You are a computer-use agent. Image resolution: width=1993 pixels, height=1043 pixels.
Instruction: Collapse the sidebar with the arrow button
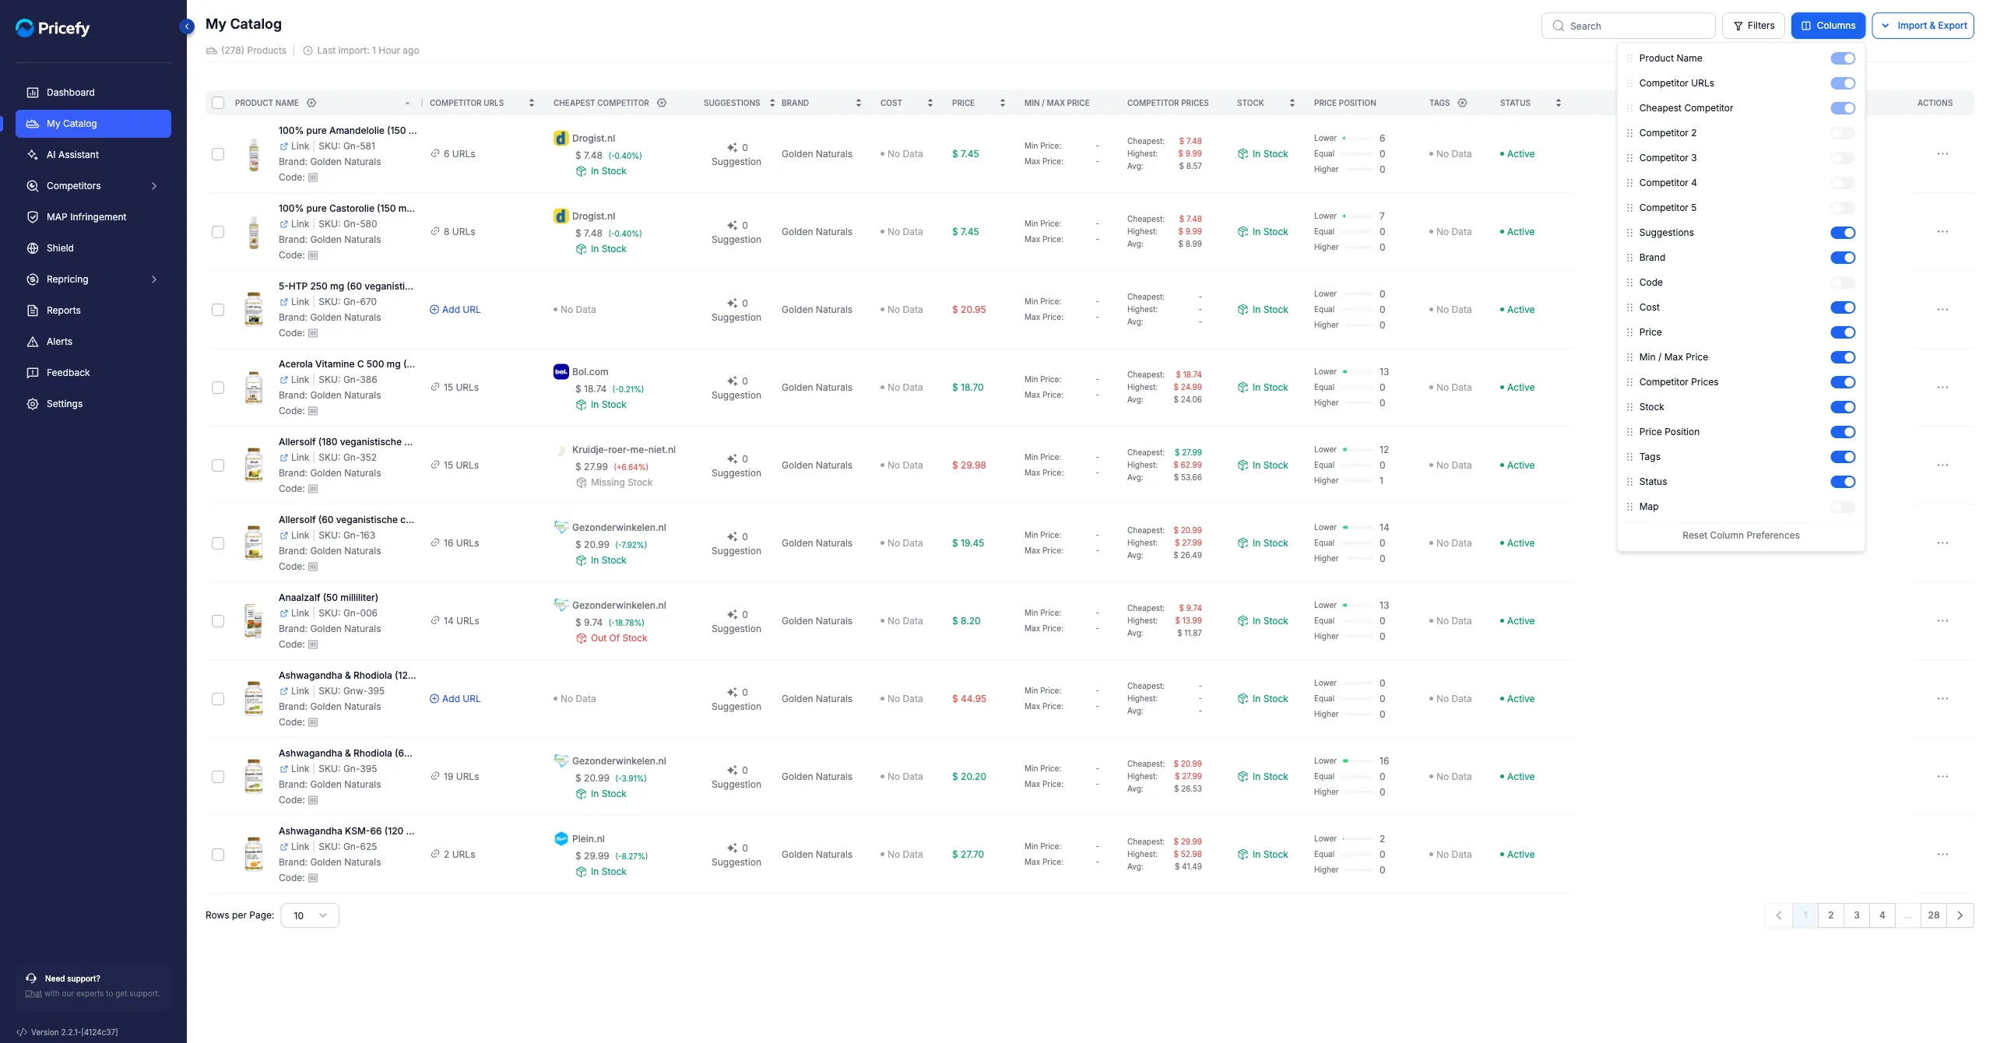click(x=187, y=26)
